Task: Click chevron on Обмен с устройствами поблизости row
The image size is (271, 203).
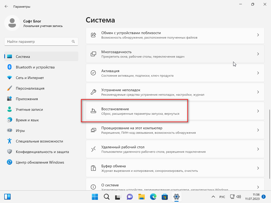Action: pyautogui.click(x=258, y=35)
